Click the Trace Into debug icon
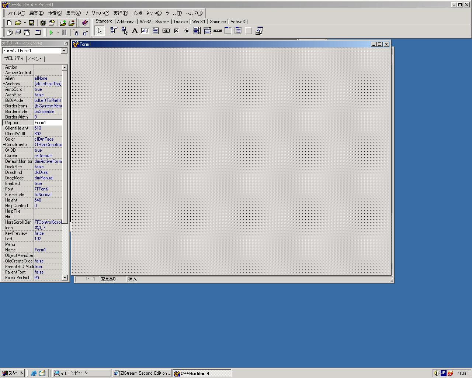Image resolution: width=472 pixels, height=378 pixels. click(x=76, y=32)
